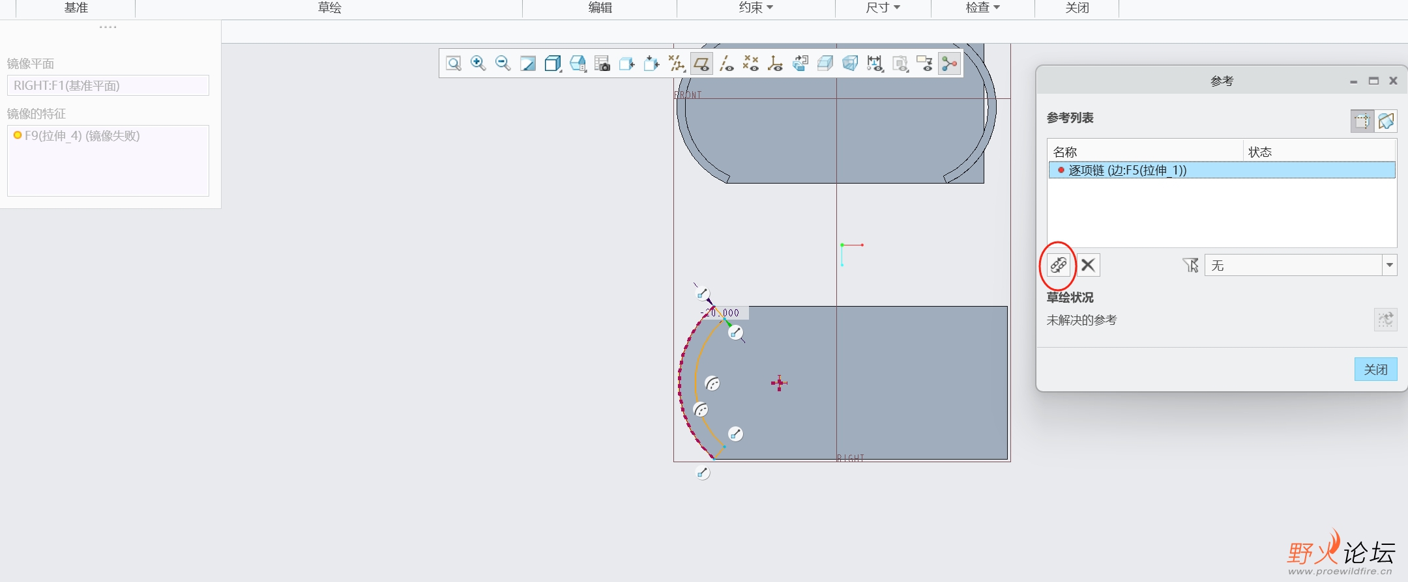
Task: Open the Saved Orientations icon
Action: point(578,63)
